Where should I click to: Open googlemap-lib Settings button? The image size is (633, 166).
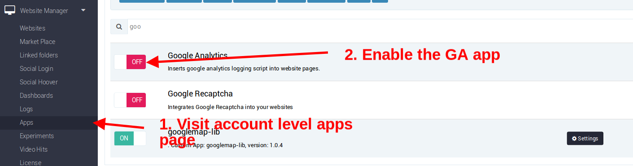point(585,138)
